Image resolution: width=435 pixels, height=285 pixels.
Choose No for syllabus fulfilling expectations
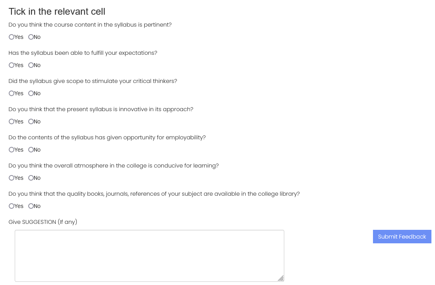pyautogui.click(x=31, y=65)
